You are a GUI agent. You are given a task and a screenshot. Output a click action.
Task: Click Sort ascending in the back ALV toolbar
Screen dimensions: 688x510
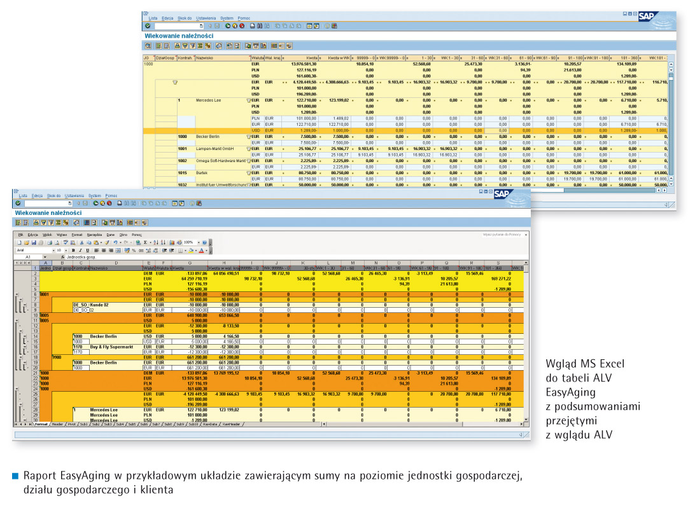click(178, 46)
